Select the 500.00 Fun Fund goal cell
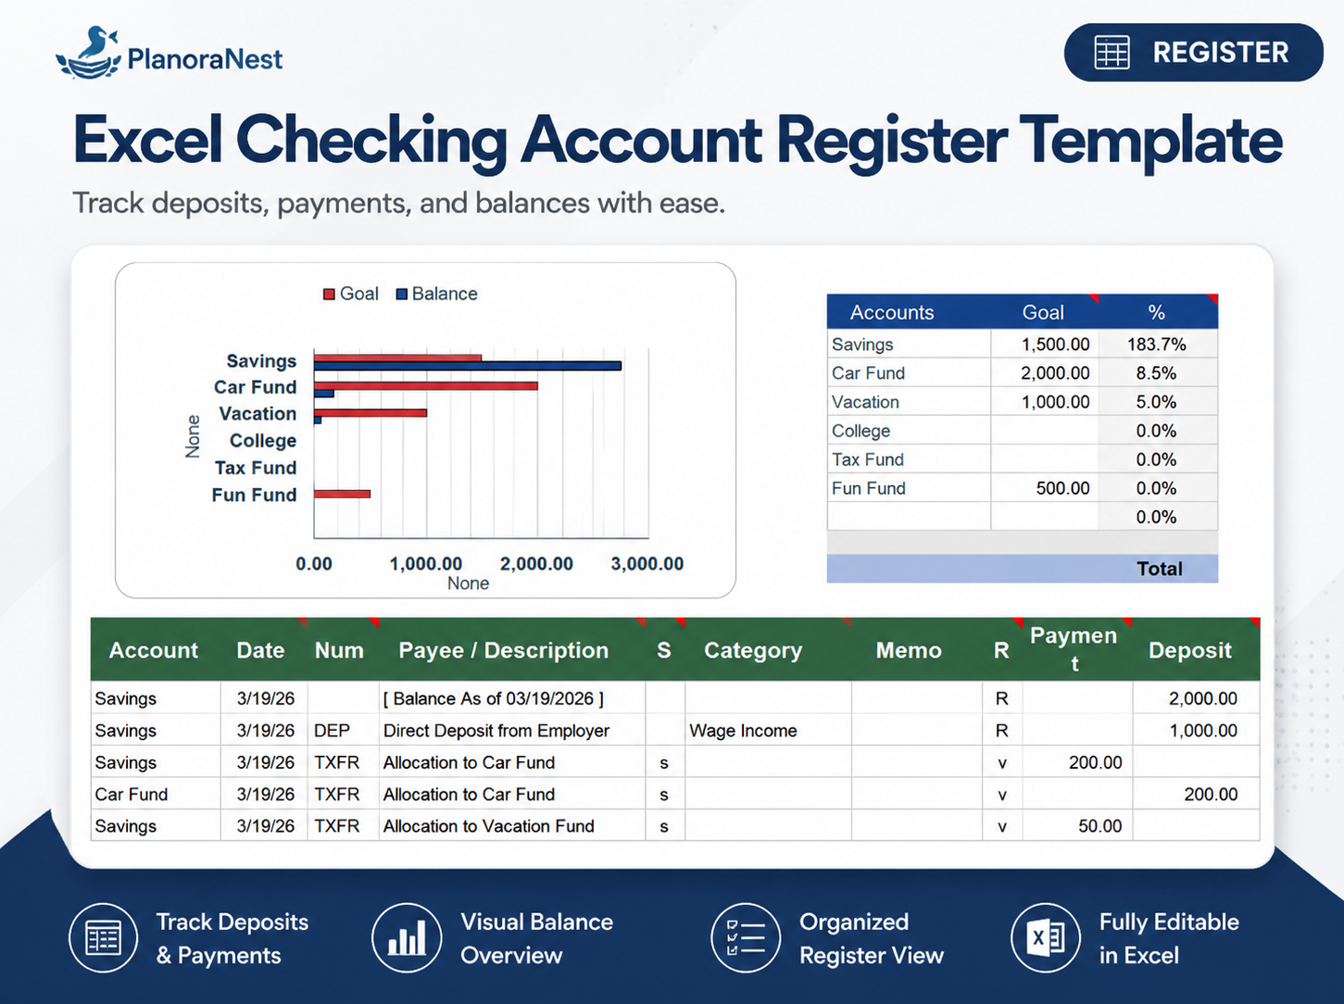 1044,487
